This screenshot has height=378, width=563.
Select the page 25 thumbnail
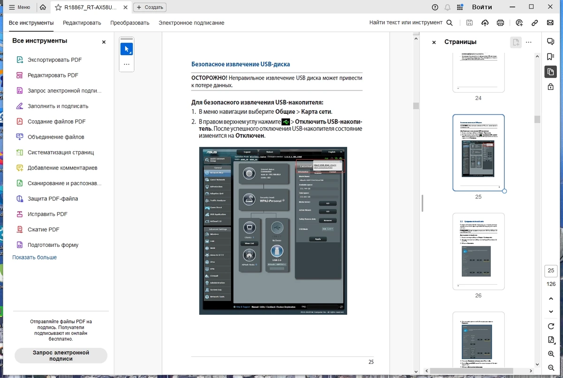coord(478,153)
